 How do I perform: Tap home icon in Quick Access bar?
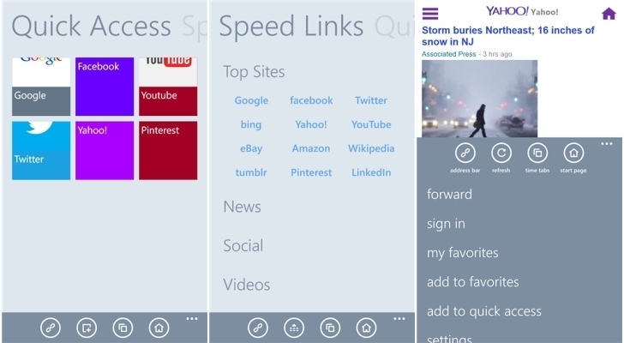159,328
